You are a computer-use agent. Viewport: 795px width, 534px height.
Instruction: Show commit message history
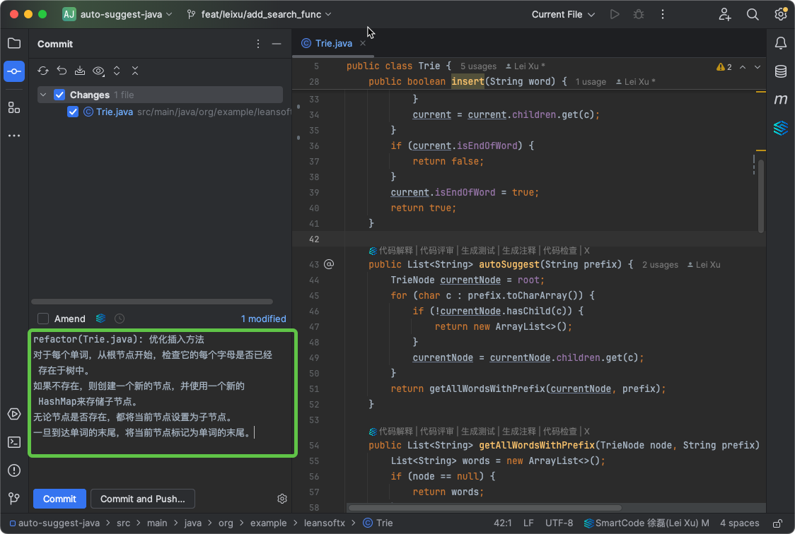point(120,319)
